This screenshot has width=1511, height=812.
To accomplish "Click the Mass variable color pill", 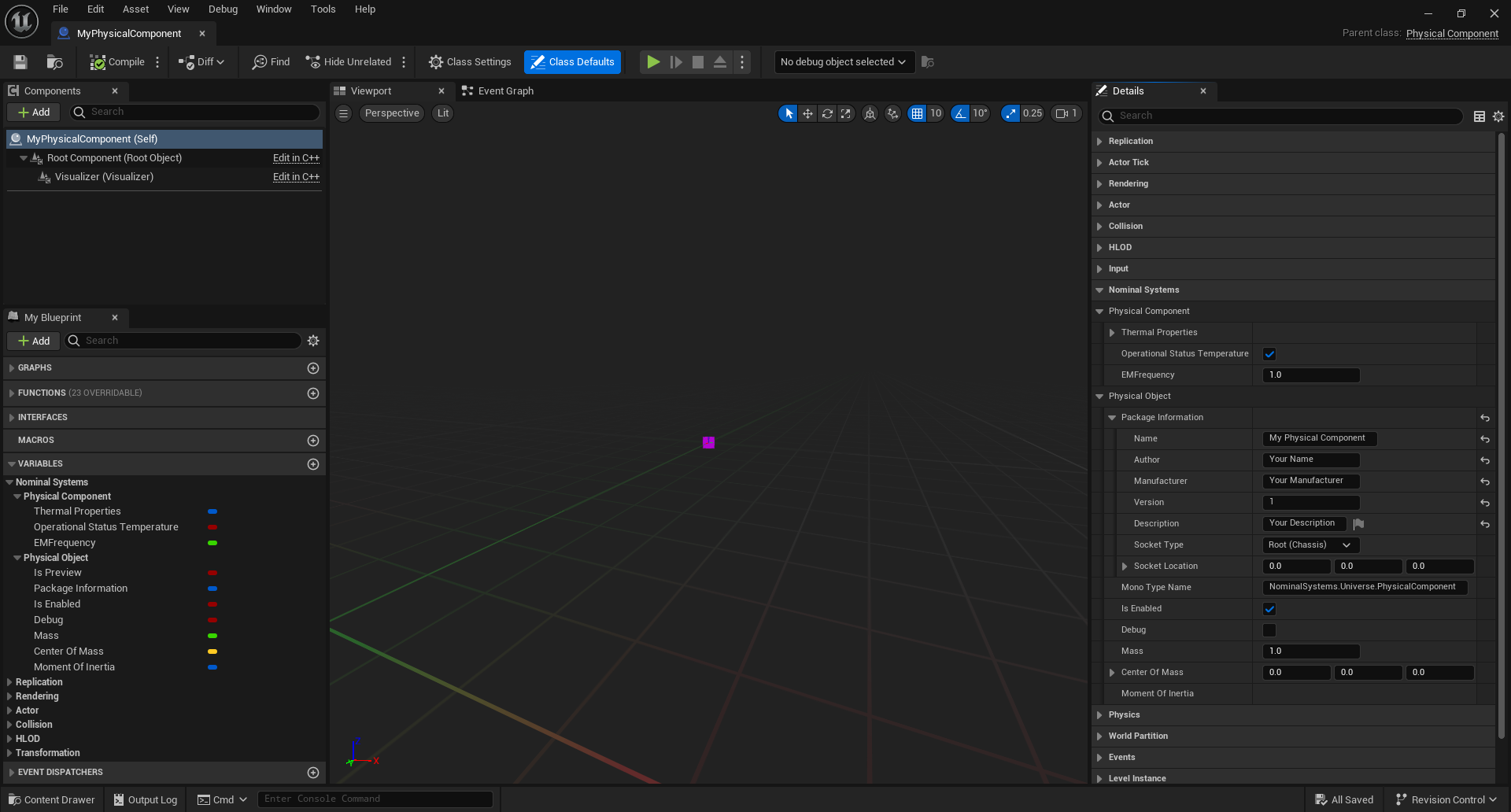I will click(x=212, y=636).
